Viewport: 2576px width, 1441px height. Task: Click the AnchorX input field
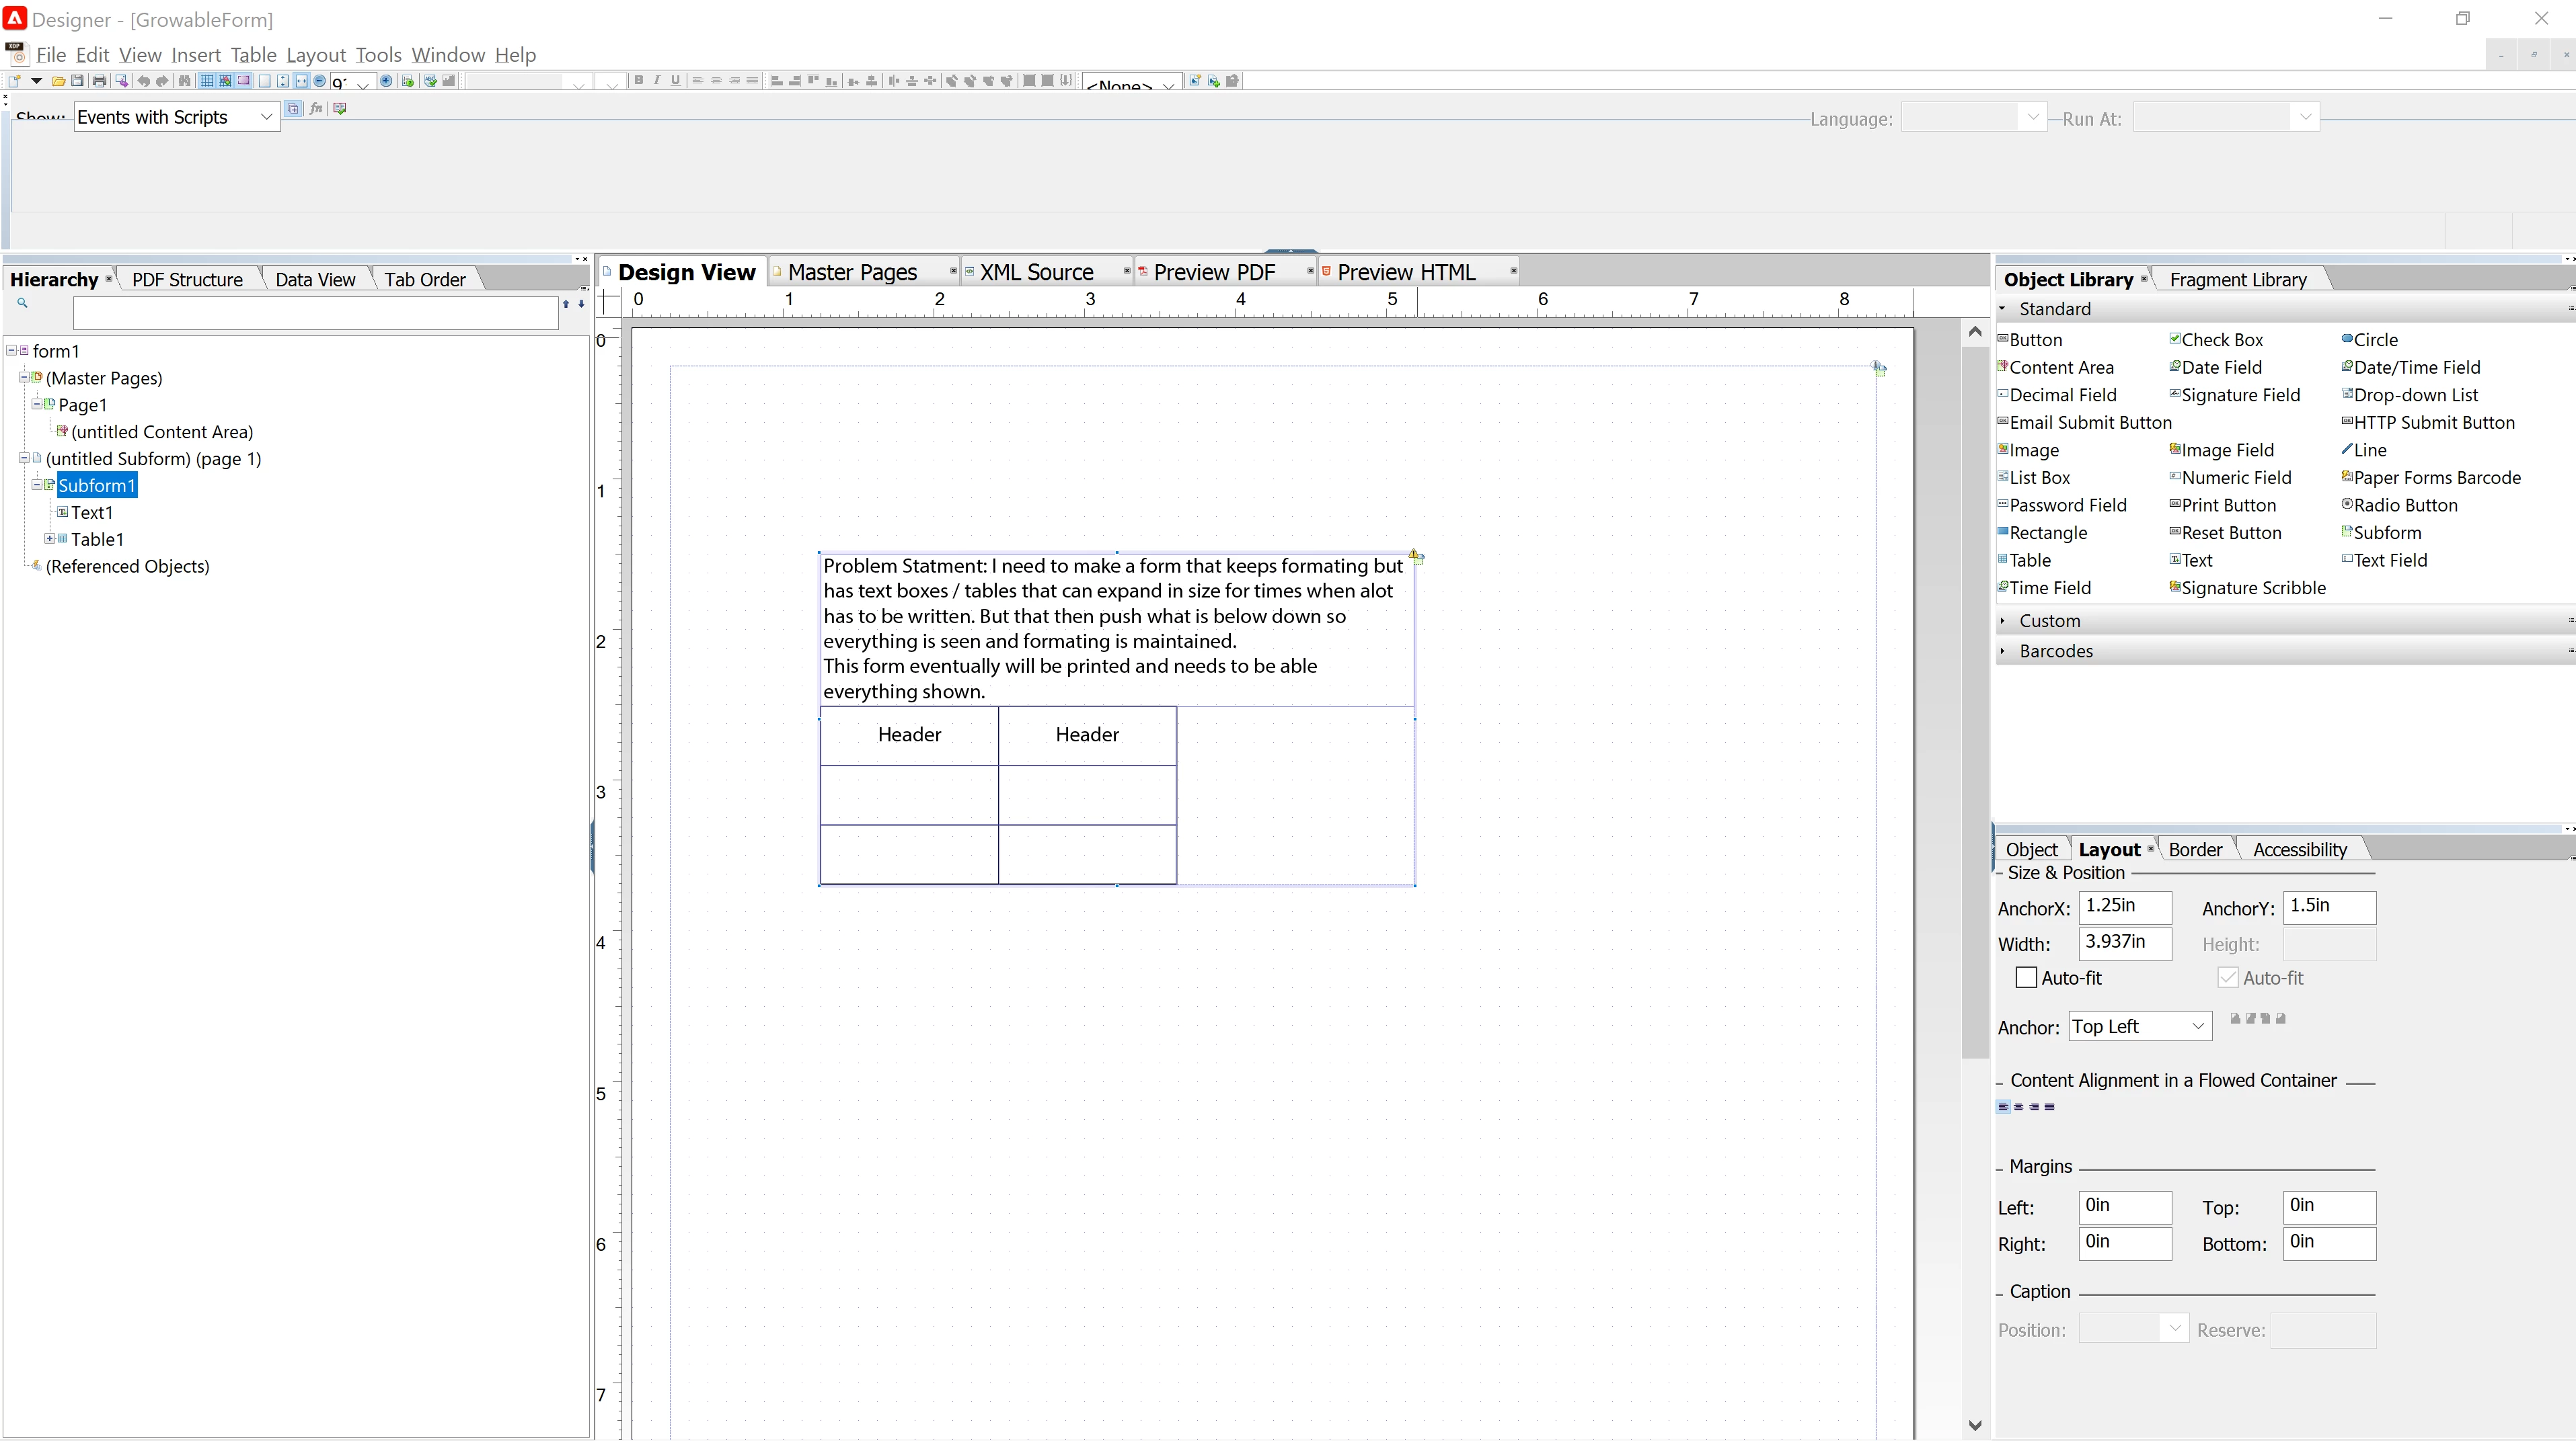point(2124,907)
